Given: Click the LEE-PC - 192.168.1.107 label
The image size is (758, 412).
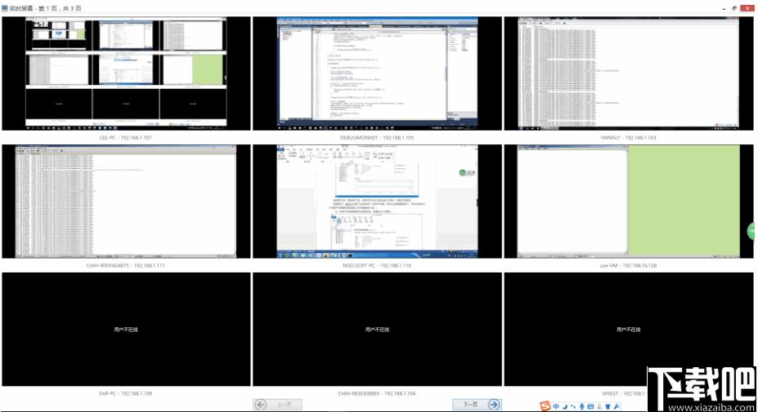Looking at the screenshot, I should click(x=126, y=138).
